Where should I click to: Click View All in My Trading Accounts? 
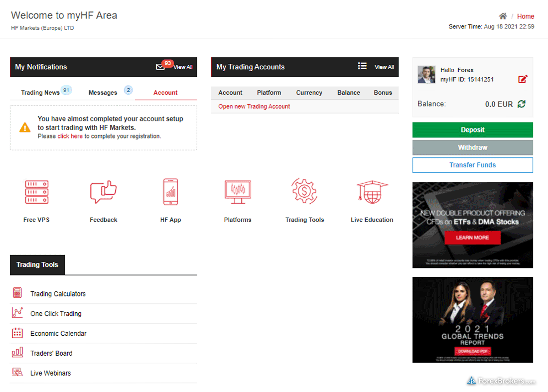pos(385,67)
